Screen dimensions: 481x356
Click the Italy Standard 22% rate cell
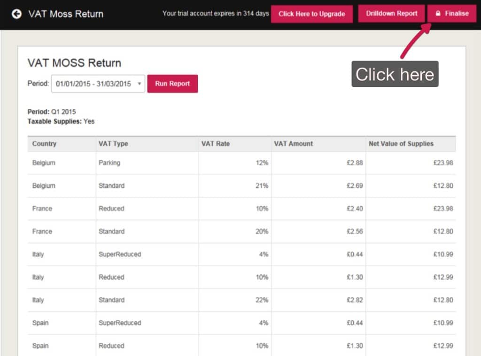pos(260,300)
